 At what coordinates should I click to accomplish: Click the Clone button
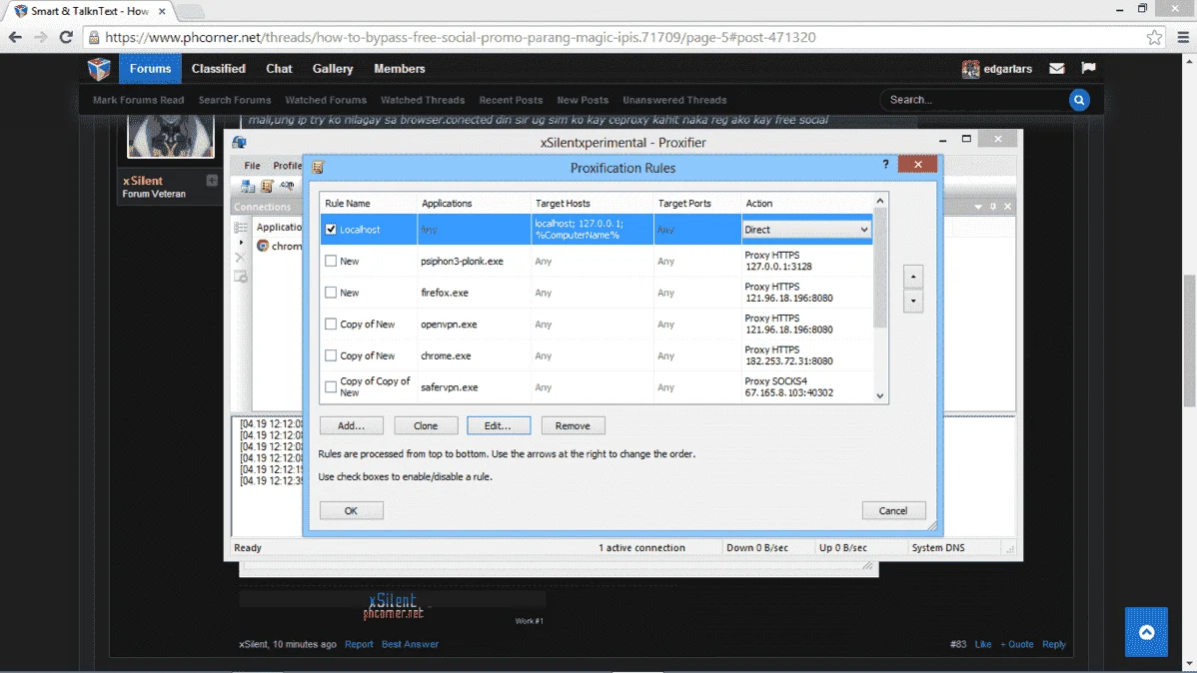click(426, 425)
